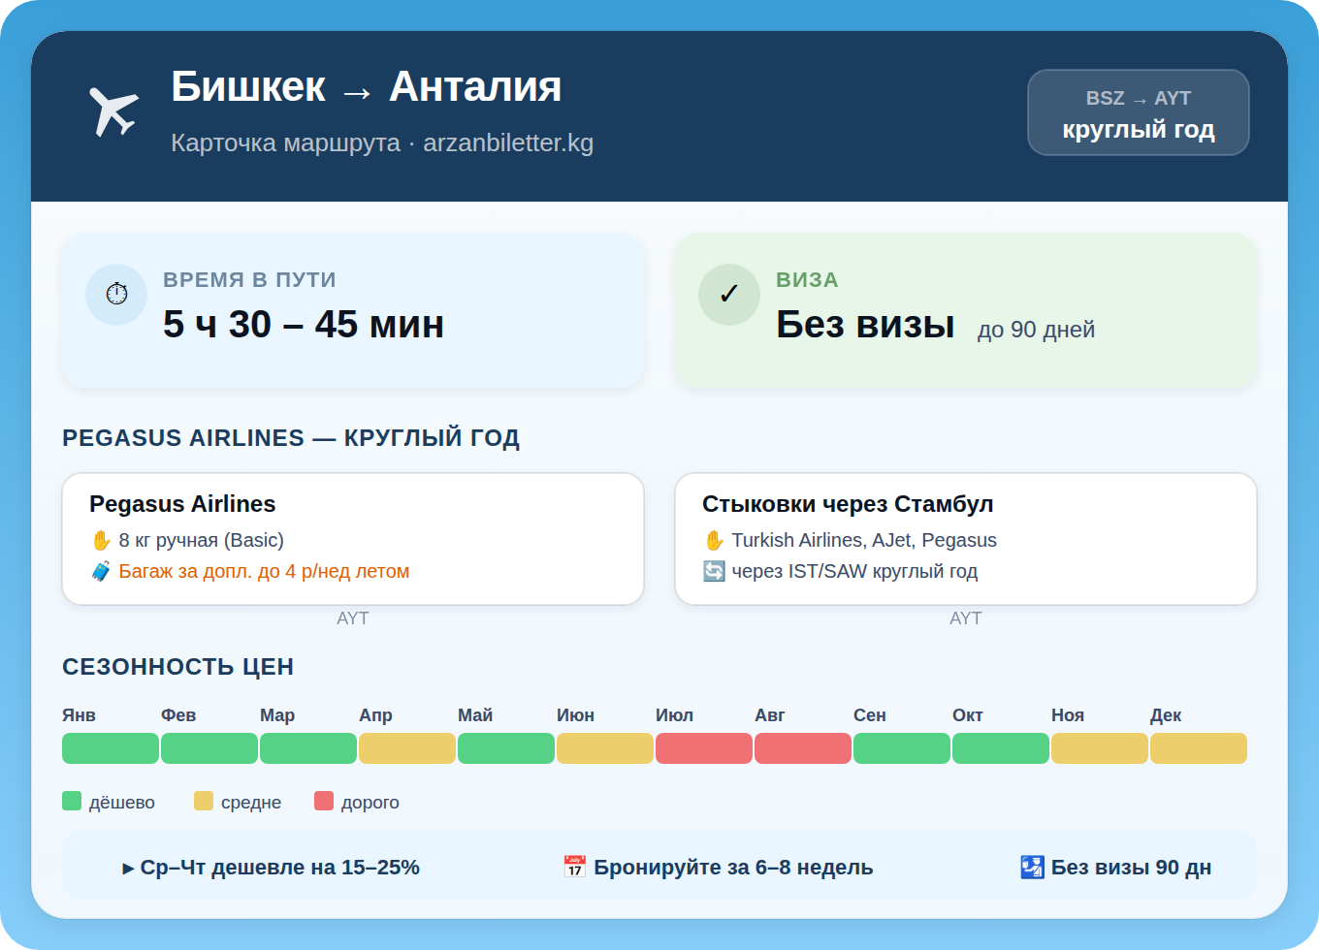Click the transfer arrows icon before через IST/SAW
The image size is (1319, 950).
tap(714, 571)
